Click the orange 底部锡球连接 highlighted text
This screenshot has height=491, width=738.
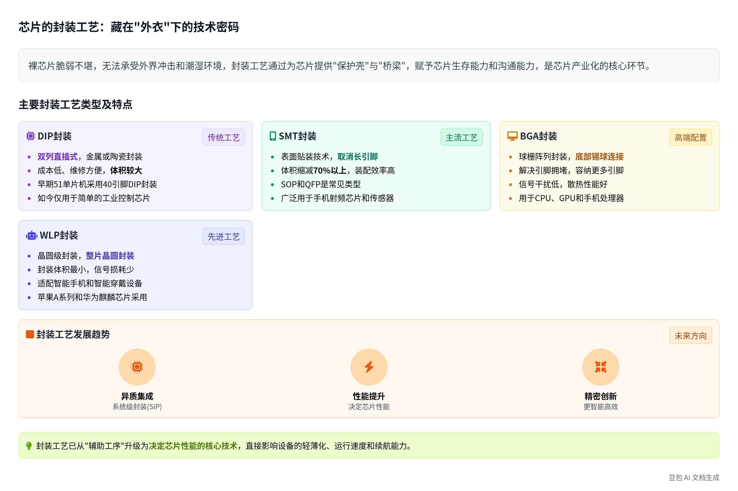click(x=599, y=156)
